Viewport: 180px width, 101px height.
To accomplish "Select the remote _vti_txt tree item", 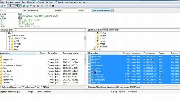I will [102, 38].
